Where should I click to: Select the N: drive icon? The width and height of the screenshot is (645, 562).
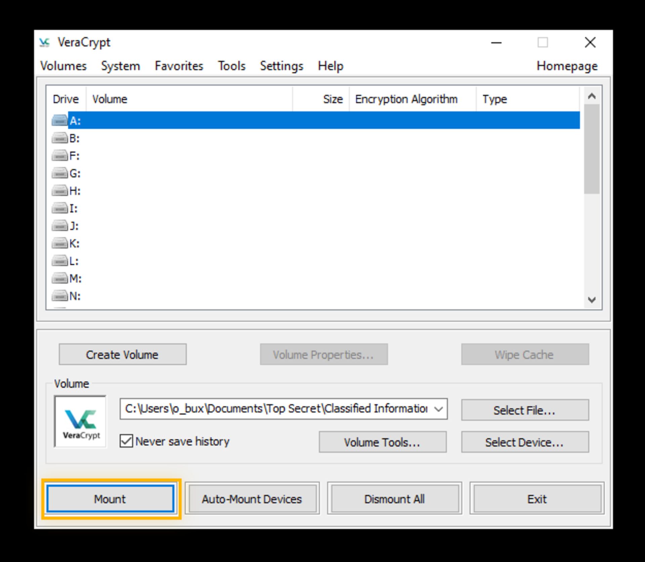[x=59, y=296]
